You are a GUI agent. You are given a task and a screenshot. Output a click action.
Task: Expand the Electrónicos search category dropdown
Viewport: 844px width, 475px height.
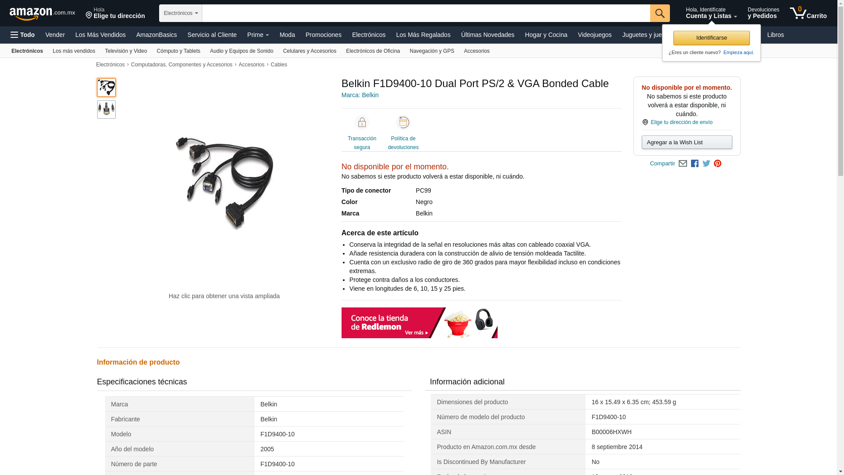tap(181, 13)
